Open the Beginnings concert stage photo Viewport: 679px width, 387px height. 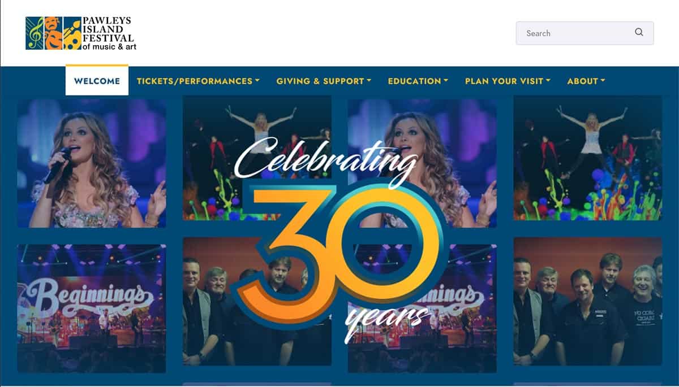pos(92,308)
